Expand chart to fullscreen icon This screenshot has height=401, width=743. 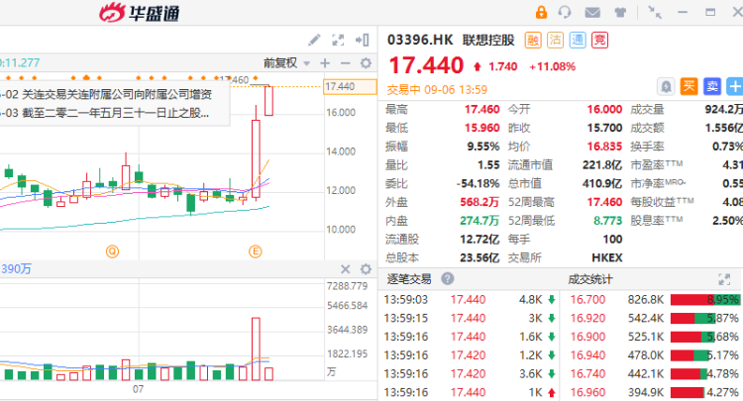[x=338, y=40]
